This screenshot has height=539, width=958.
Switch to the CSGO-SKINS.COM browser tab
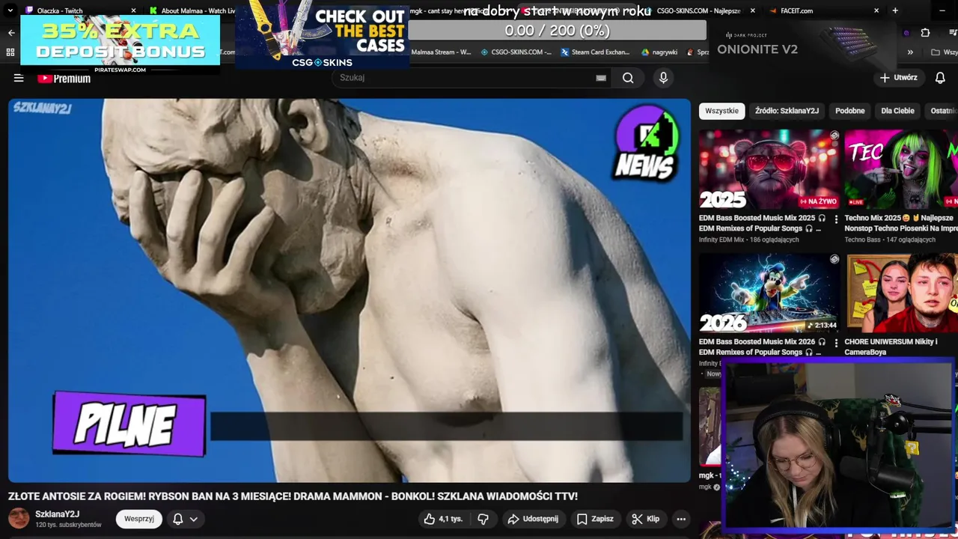pyautogui.click(x=696, y=10)
